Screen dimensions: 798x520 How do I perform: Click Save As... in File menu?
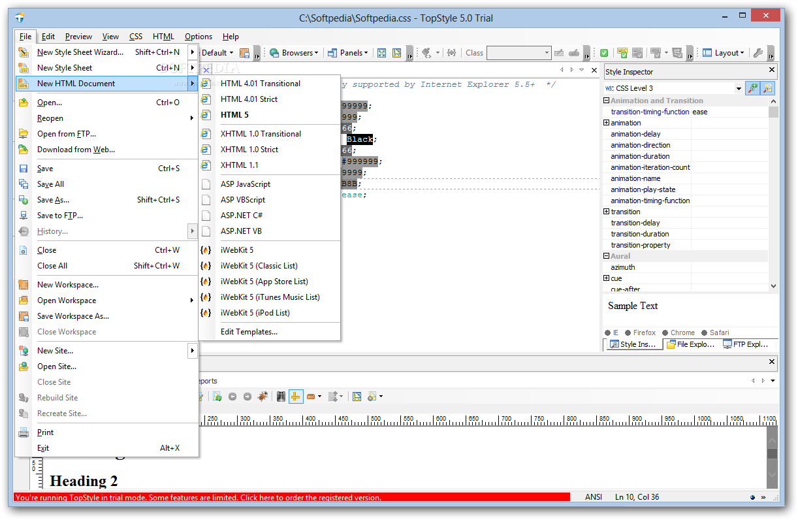pyautogui.click(x=106, y=200)
